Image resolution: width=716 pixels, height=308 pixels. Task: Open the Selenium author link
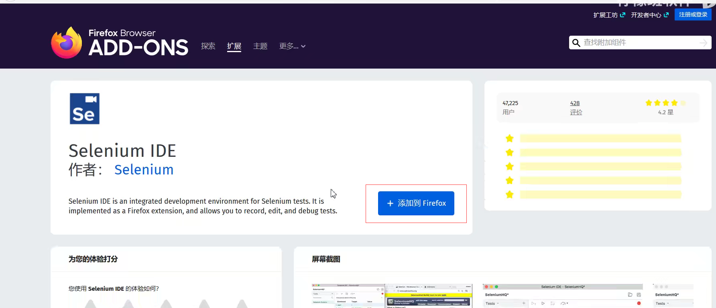click(x=144, y=170)
